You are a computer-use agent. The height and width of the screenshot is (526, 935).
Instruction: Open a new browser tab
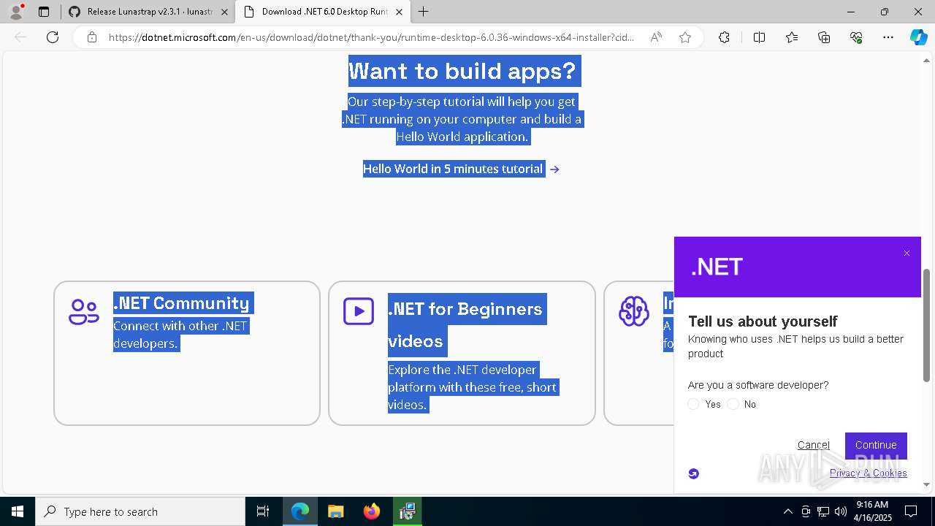pyautogui.click(x=424, y=12)
